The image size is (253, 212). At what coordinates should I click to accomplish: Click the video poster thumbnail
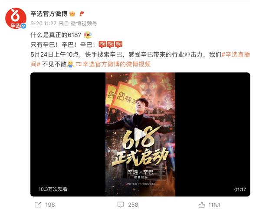(140, 135)
